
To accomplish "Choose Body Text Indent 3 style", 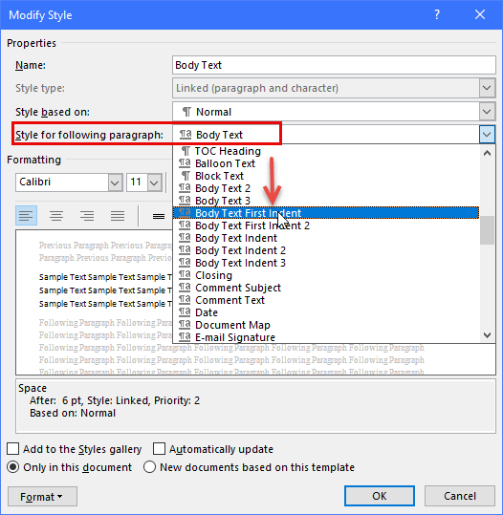I will click(326, 263).
